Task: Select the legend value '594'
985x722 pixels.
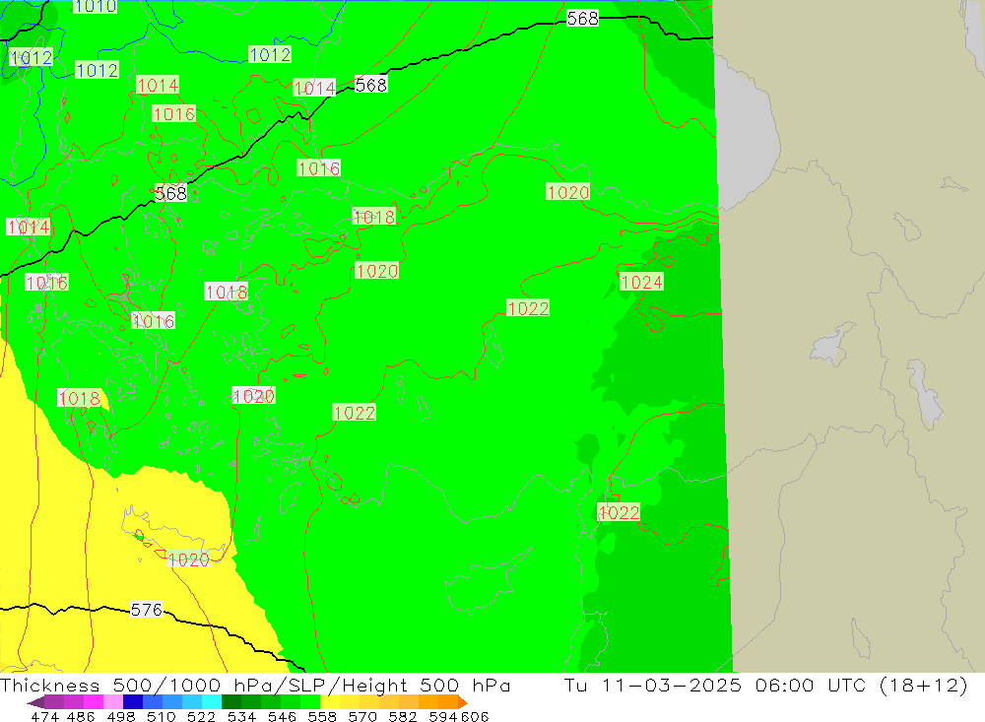Action: pos(443,716)
